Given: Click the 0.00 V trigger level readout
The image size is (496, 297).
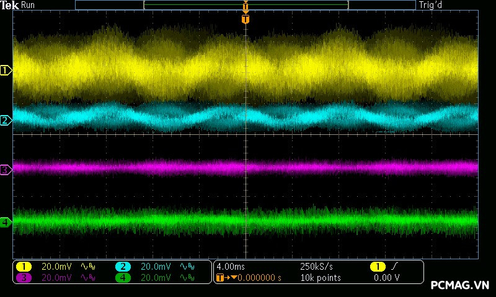Looking at the screenshot, I should pyautogui.click(x=386, y=278).
